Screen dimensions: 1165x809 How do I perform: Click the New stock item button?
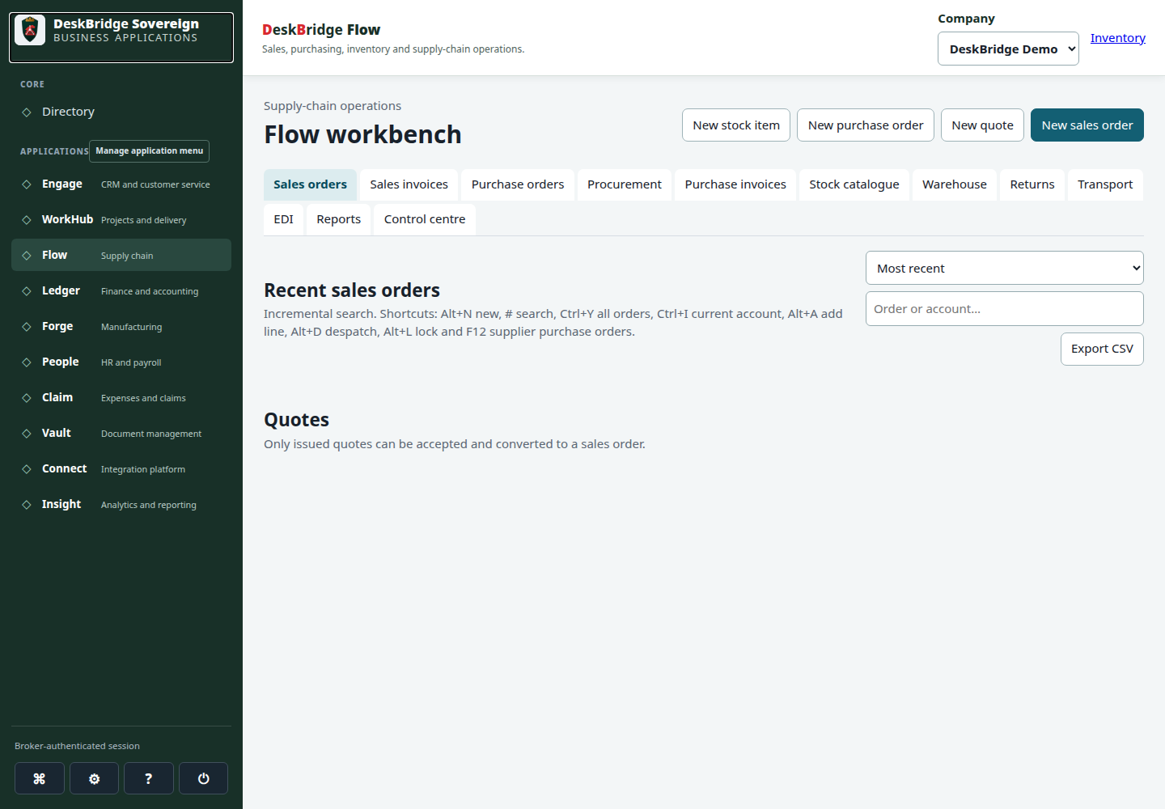[736, 125]
